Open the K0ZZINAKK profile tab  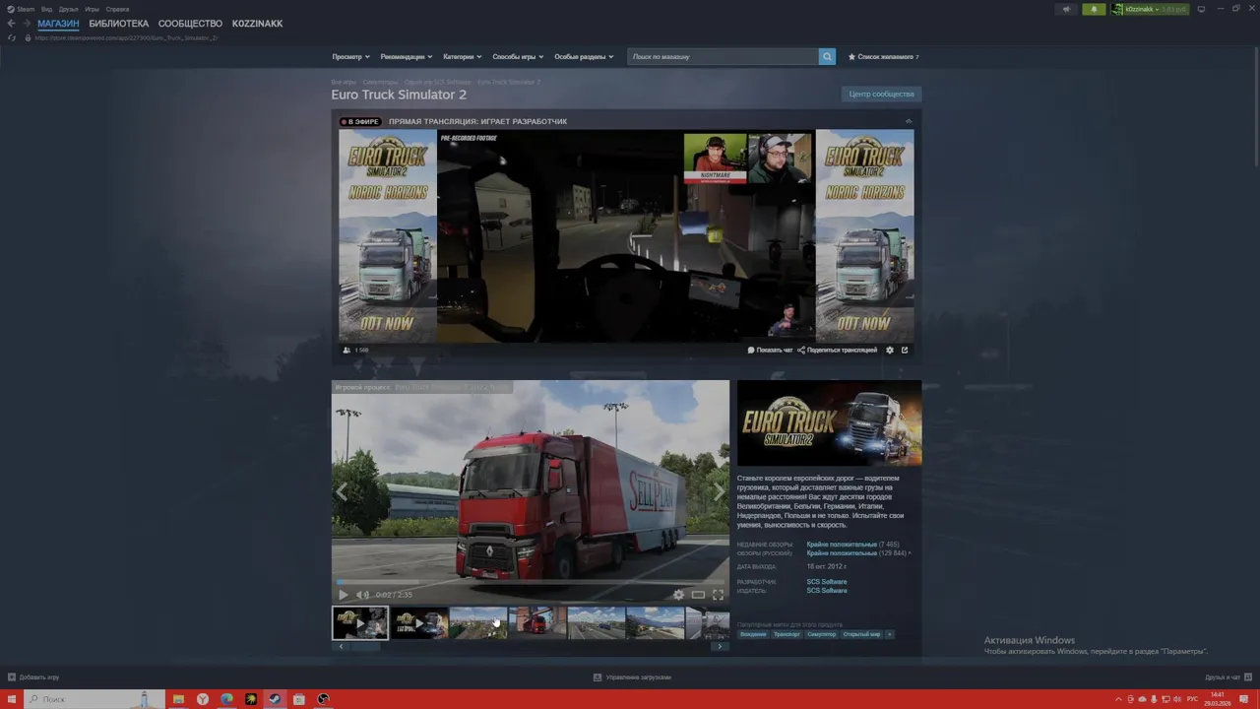point(257,24)
